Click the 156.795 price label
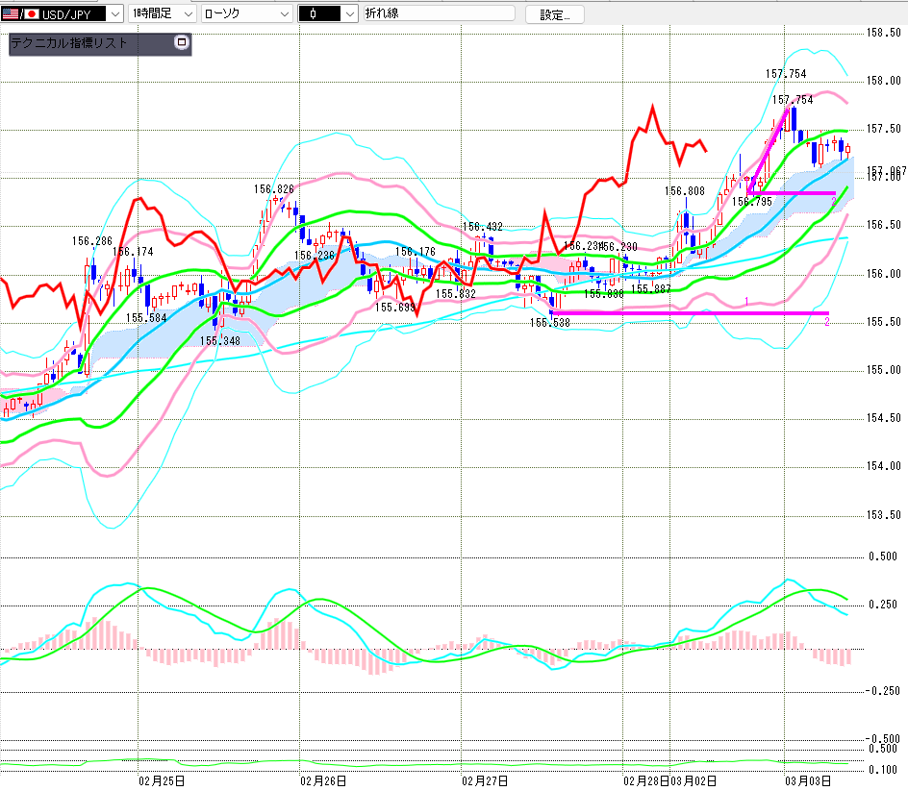The width and height of the screenshot is (908, 791). (x=751, y=202)
